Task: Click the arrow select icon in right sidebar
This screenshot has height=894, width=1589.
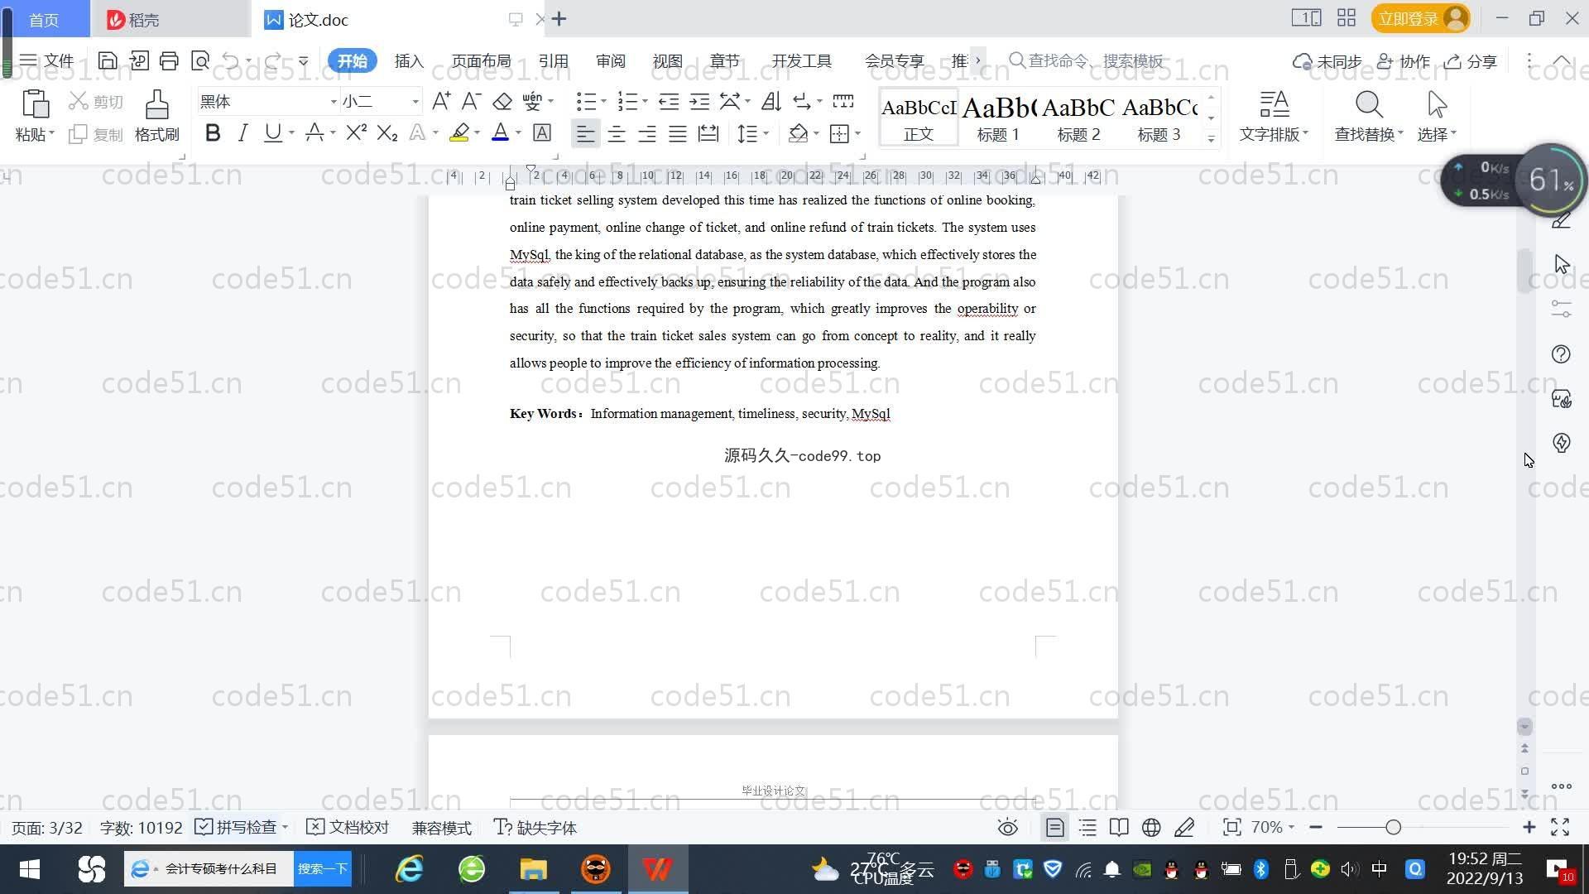Action: click(x=1561, y=264)
